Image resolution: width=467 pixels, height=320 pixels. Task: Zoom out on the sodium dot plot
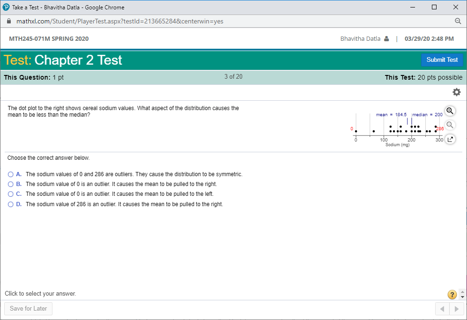point(450,125)
